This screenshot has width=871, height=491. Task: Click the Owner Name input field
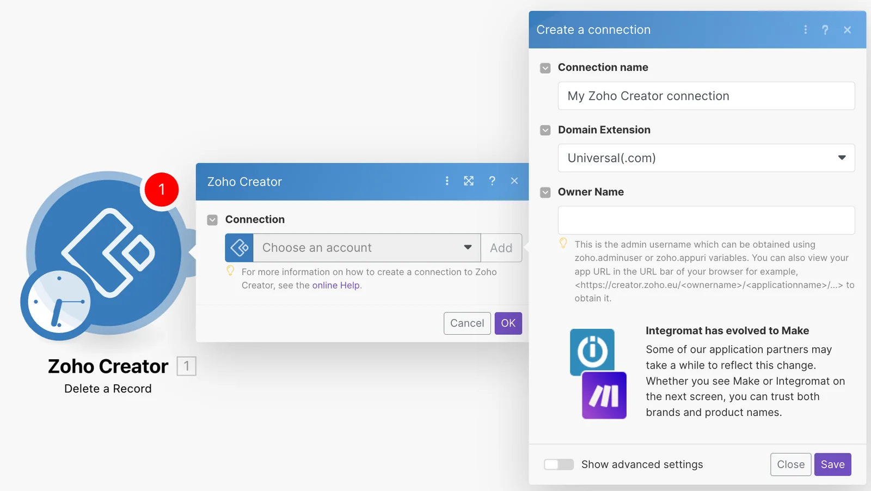pos(706,220)
